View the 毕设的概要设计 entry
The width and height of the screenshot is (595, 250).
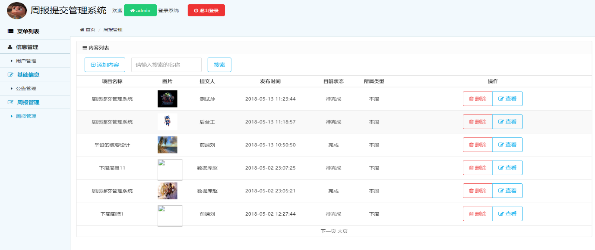click(x=507, y=145)
